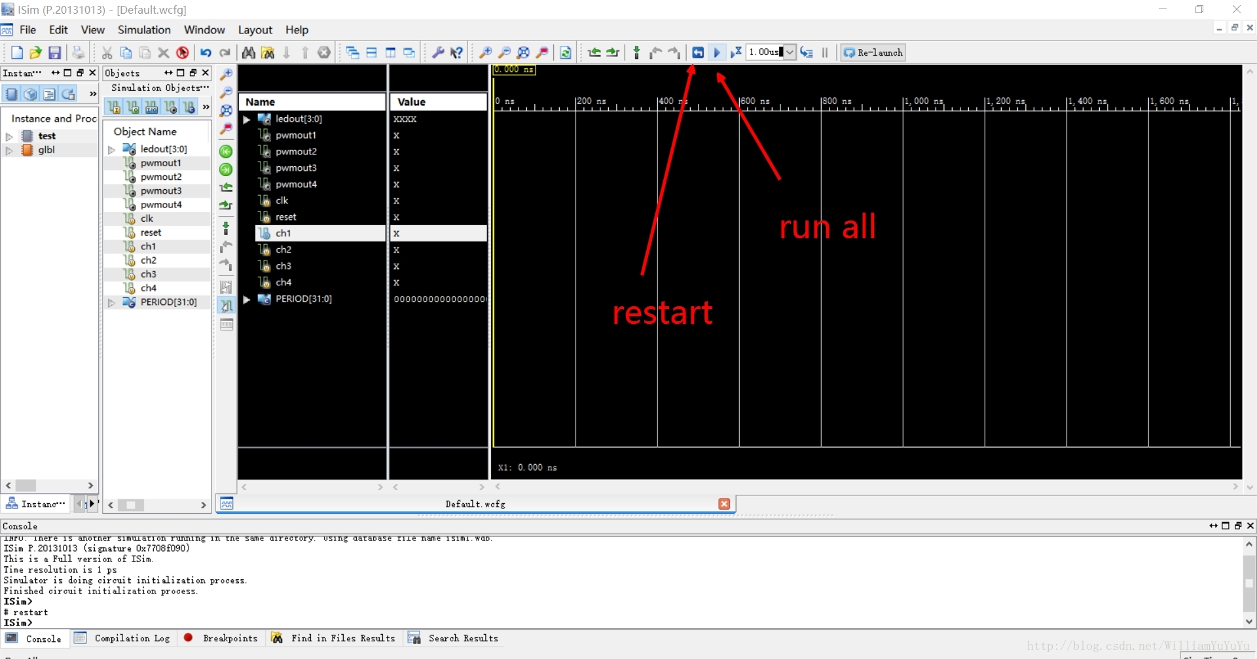Switch to the Breakpoints tab

pos(221,638)
